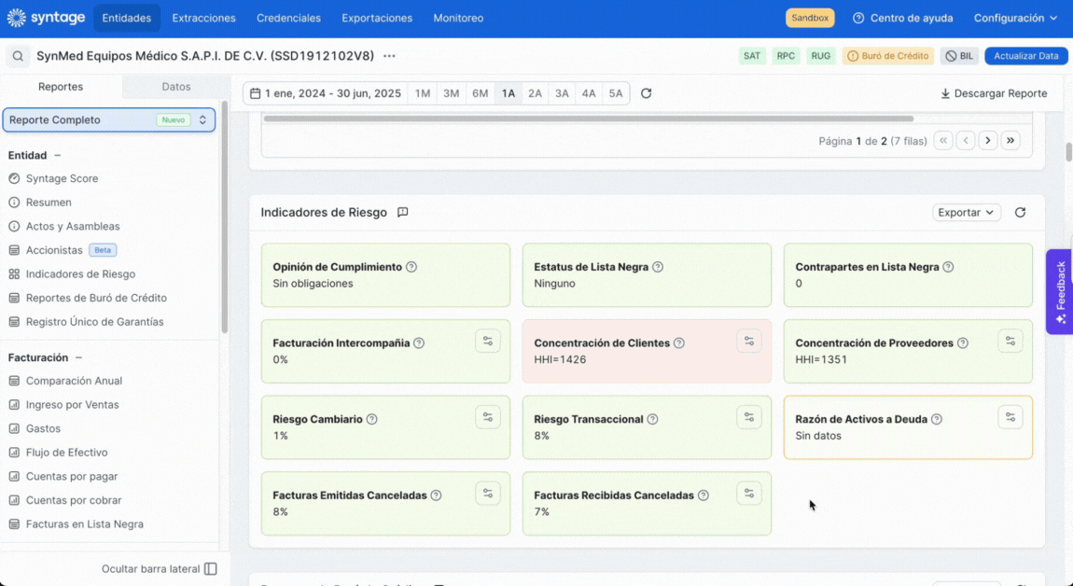Show help for Estatus de Lista Negra
The image size is (1073, 586).
pos(658,267)
